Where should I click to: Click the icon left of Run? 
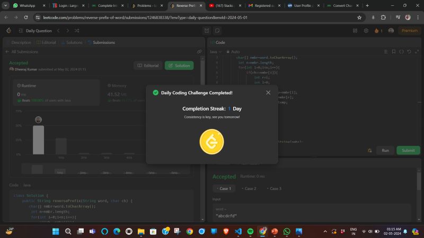(x=369, y=150)
